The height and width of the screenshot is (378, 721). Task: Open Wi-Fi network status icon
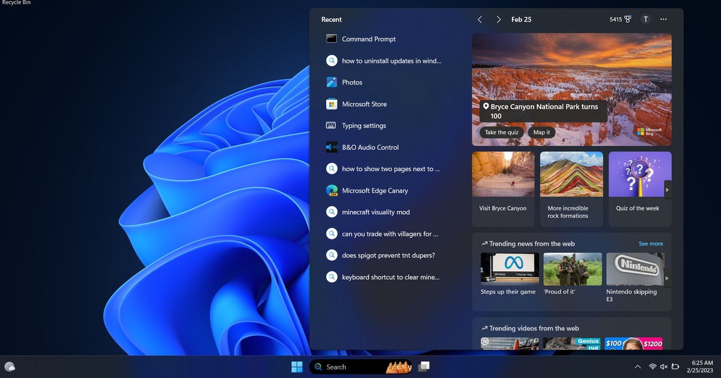653,367
